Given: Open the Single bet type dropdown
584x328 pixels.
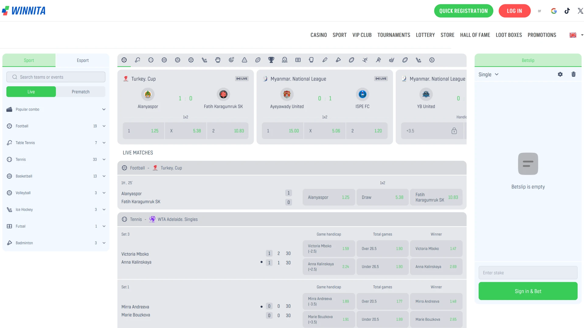Looking at the screenshot, I should pos(488,74).
